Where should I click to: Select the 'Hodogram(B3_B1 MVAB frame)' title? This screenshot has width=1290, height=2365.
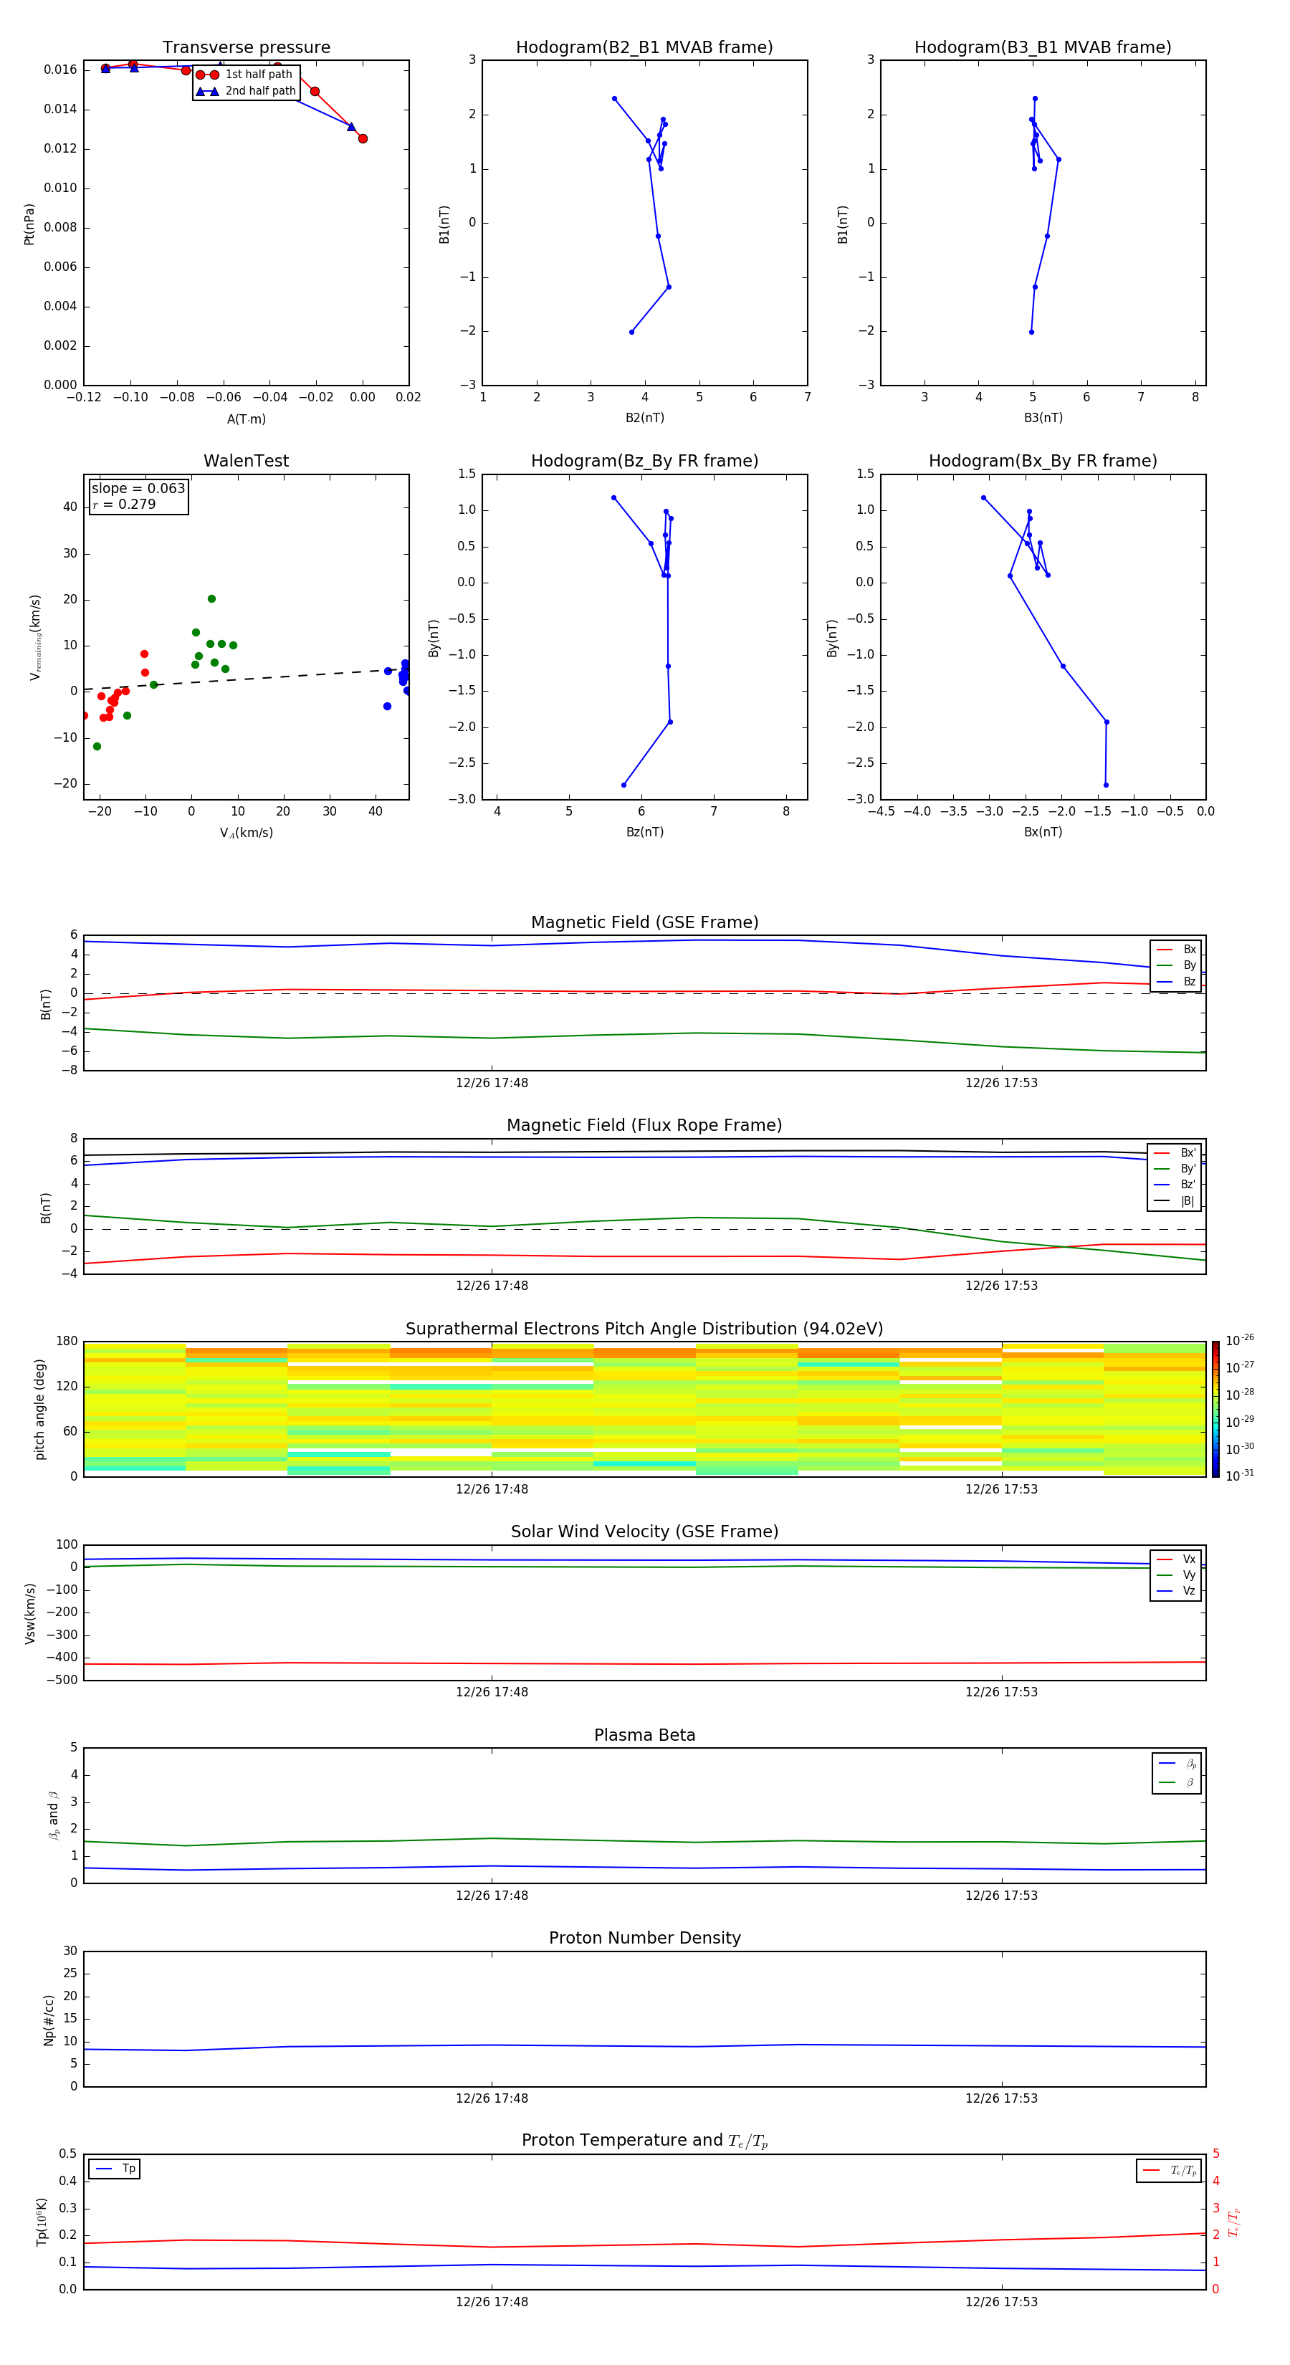[x=1043, y=48]
